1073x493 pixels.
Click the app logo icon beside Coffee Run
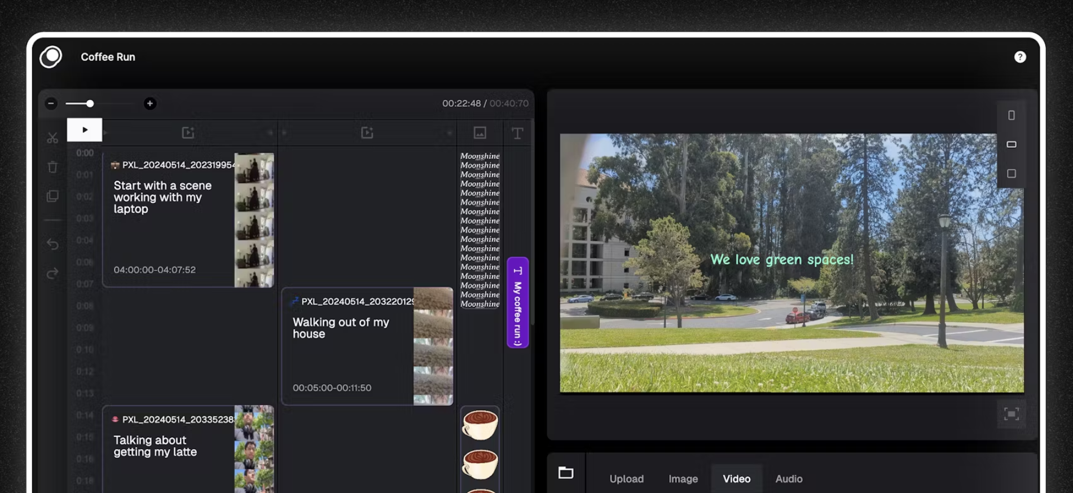(x=51, y=56)
